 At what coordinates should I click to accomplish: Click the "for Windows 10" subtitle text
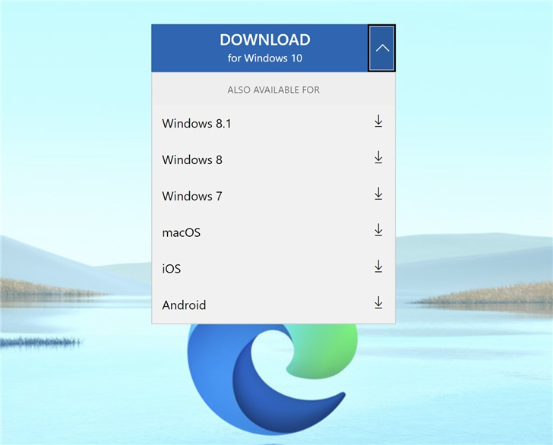(x=265, y=58)
